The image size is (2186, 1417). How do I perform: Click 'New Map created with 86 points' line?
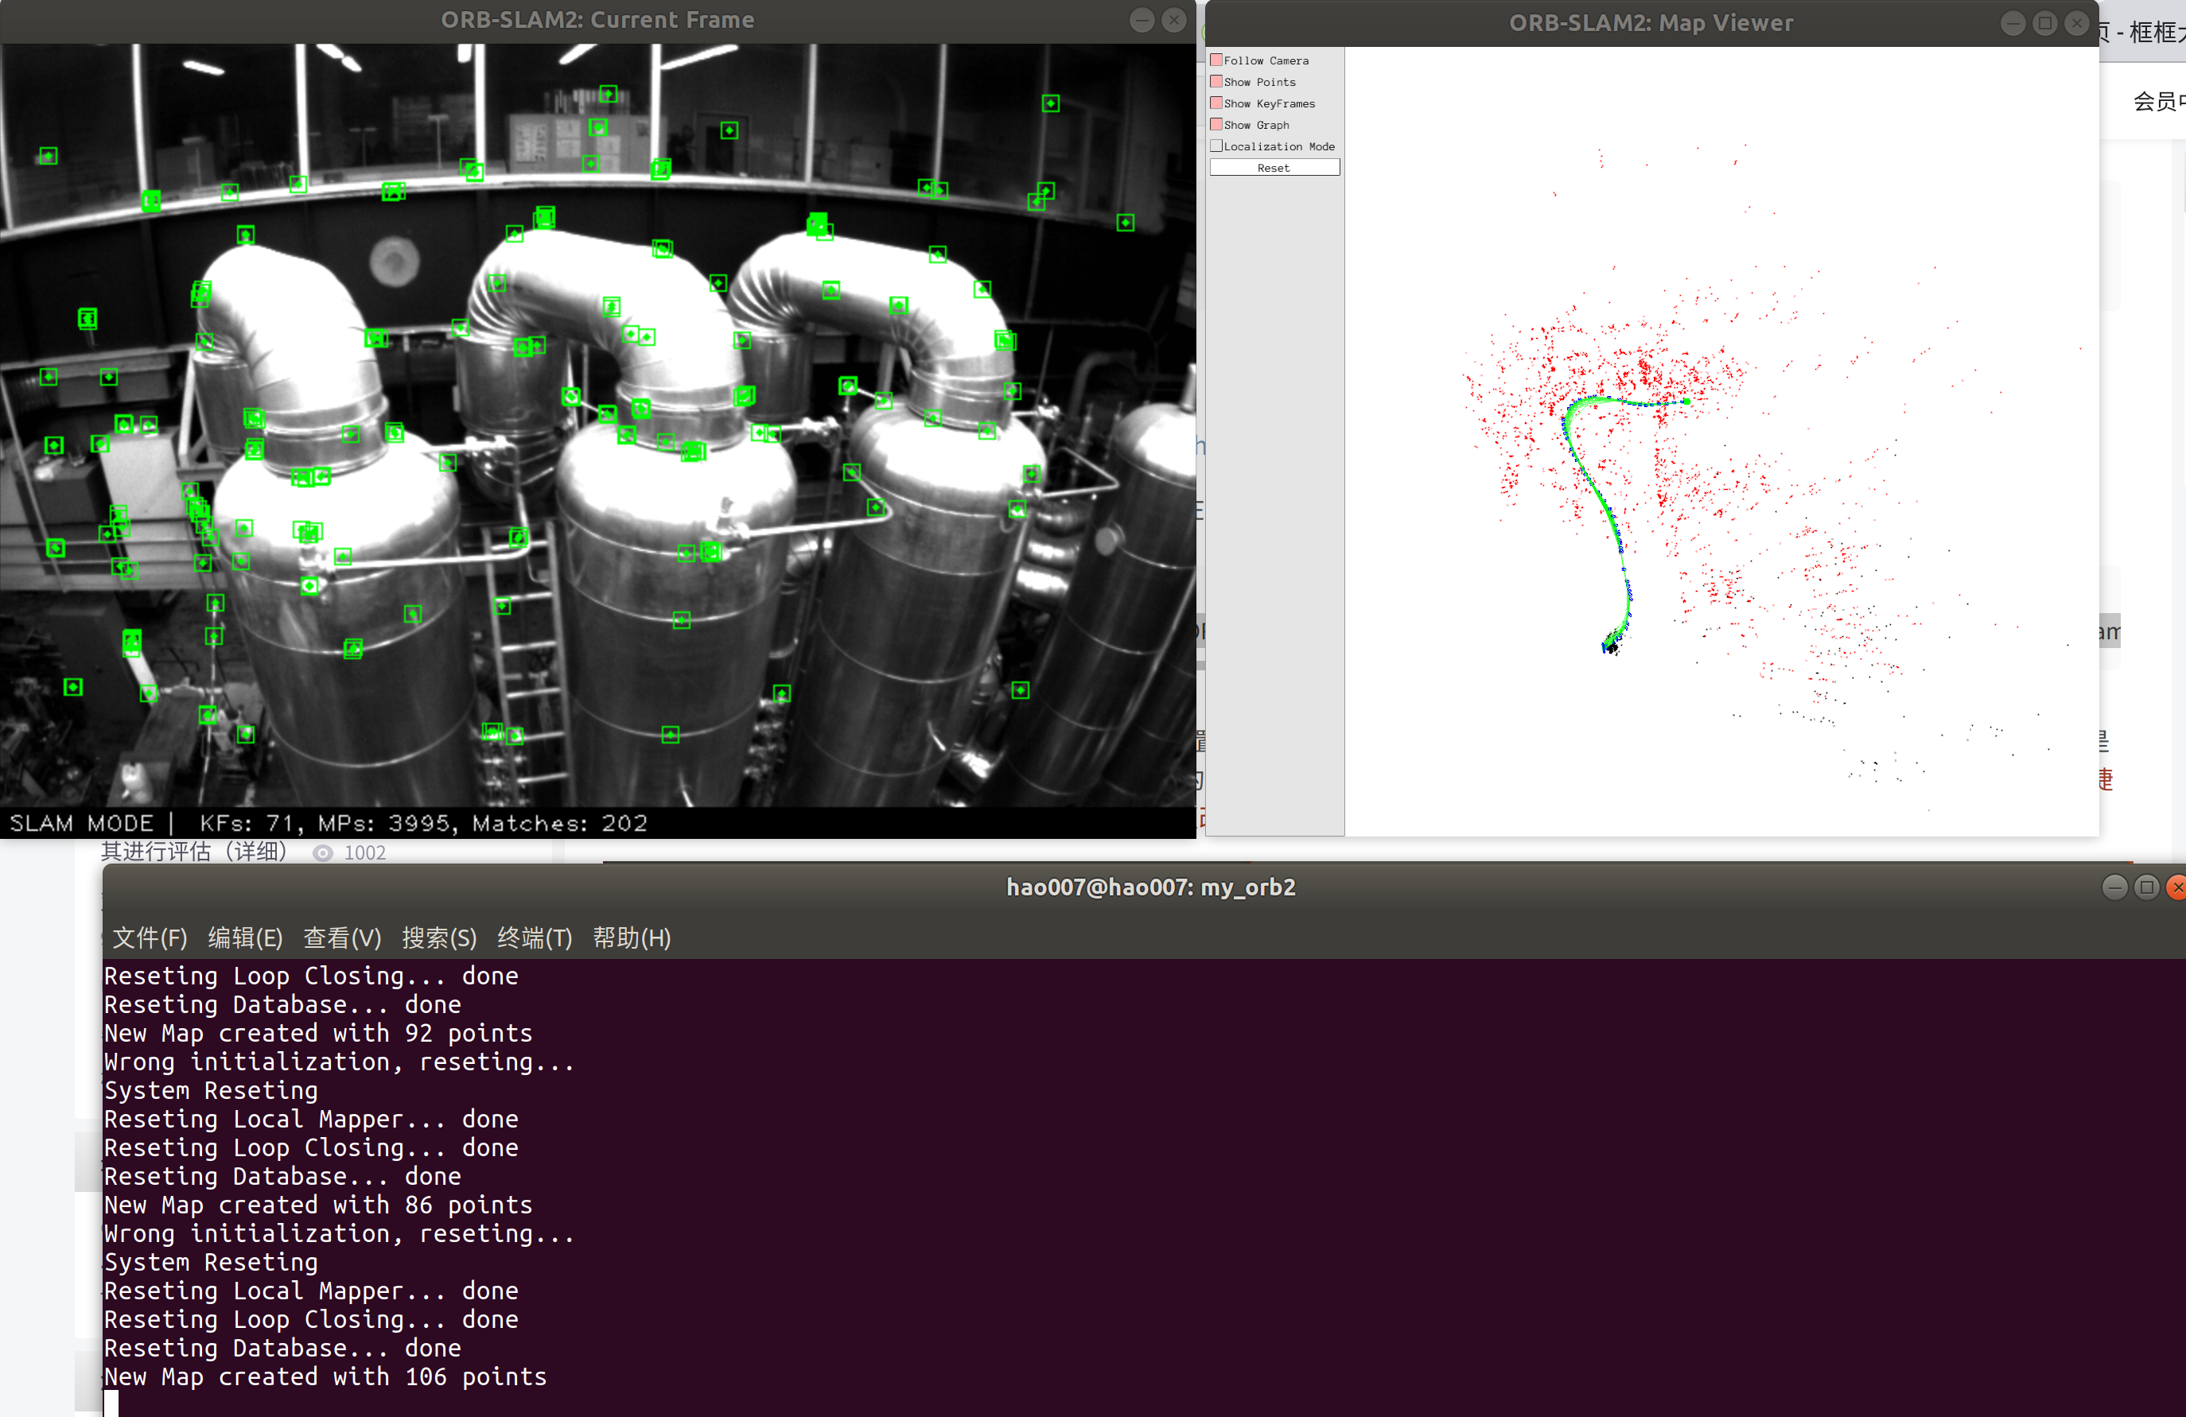(317, 1205)
